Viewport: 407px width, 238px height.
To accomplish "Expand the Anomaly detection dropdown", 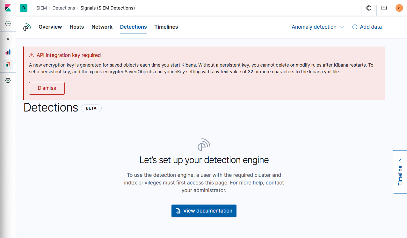I will point(318,27).
